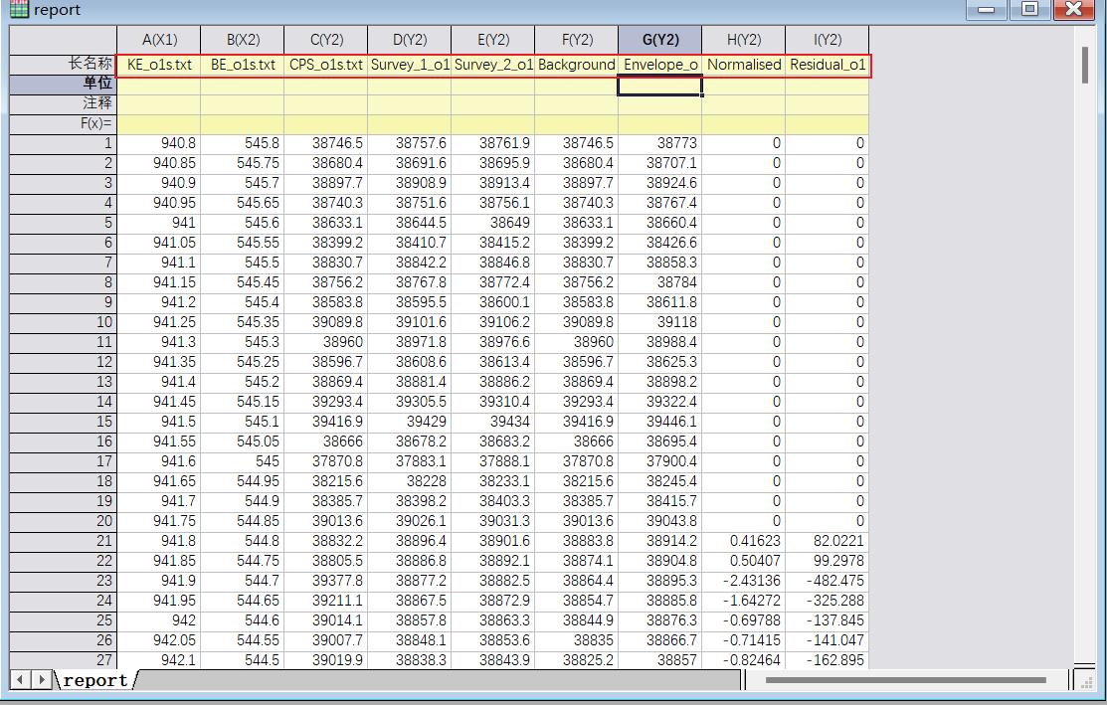The image size is (1107, 705).
Task: Select column header A(X1)
Action: pyautogui.click(x=159, y=40)
